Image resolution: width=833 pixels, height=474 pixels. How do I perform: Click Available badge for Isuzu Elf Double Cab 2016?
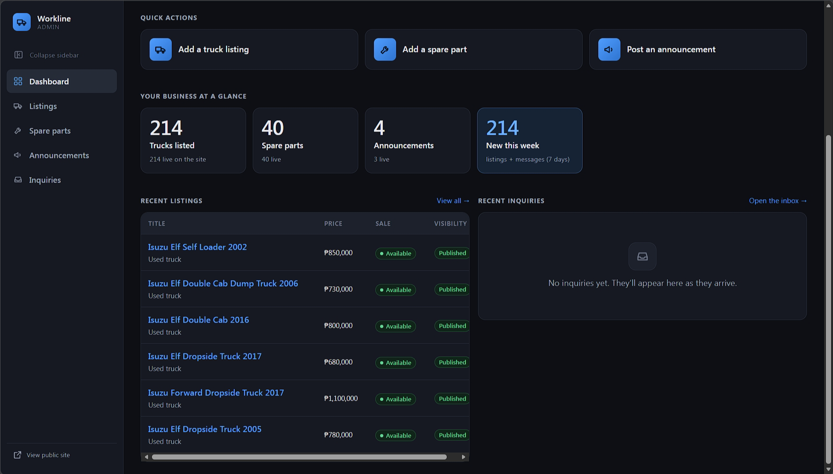tap(396, 326)
